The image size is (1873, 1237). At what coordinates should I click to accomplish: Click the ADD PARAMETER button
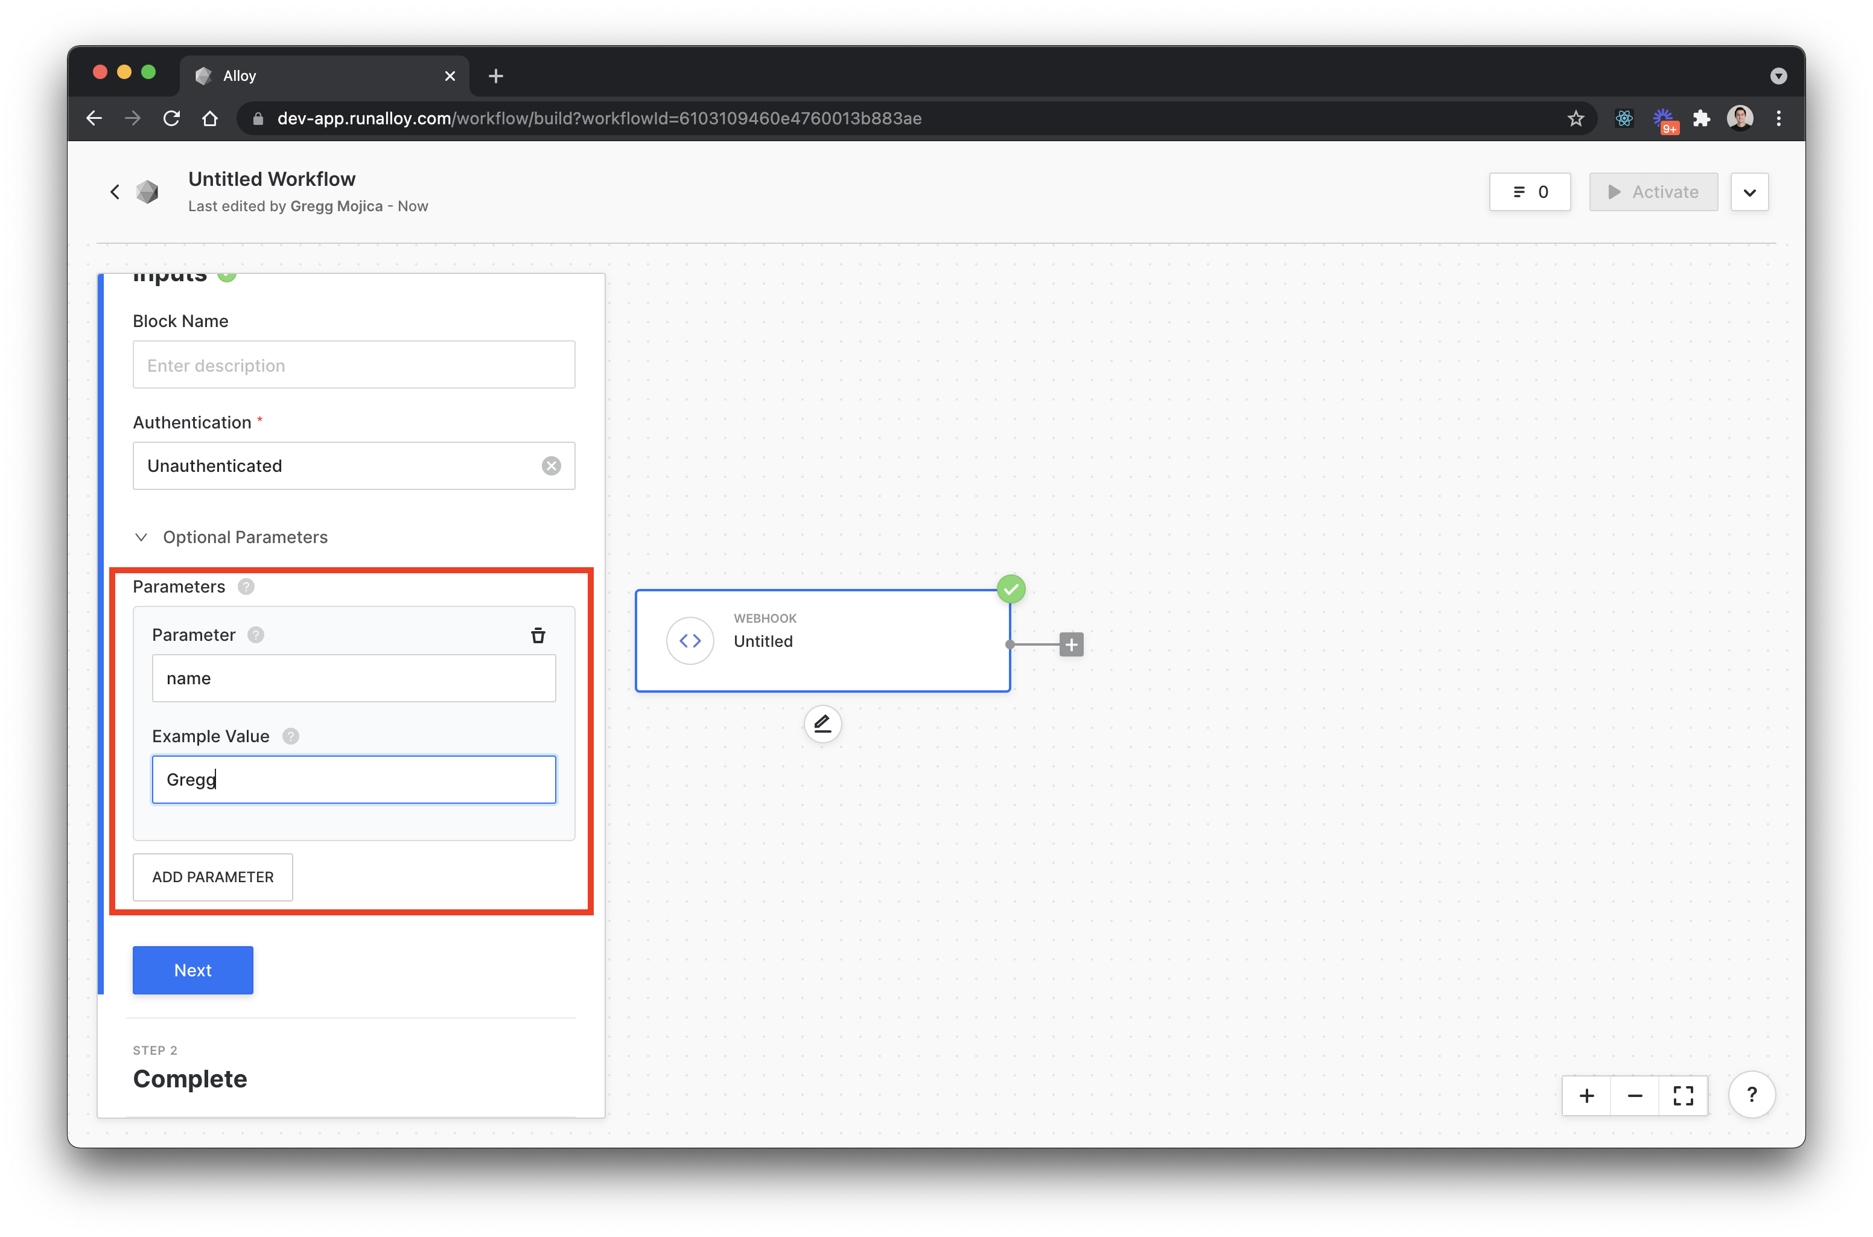tap(212, 877)
